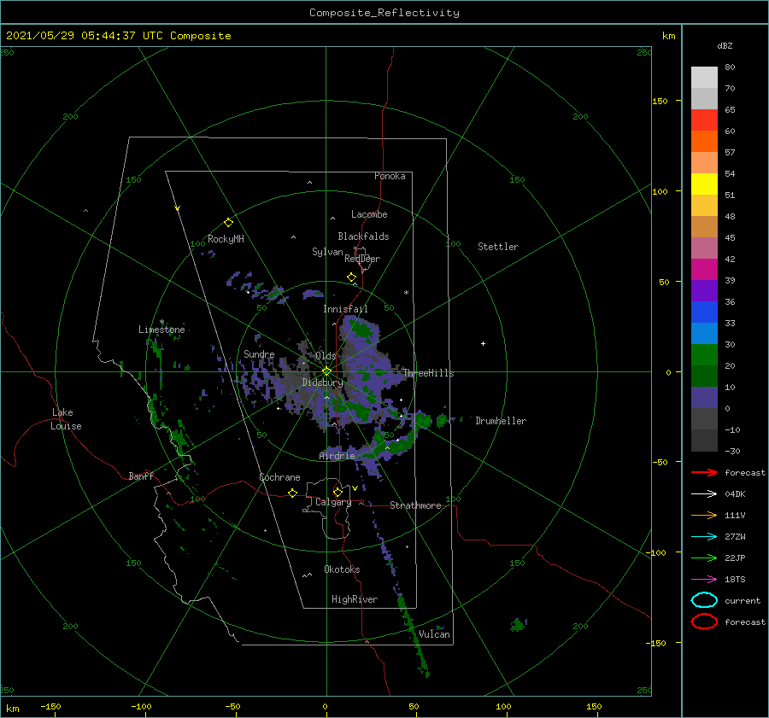Pick the light gray 70-80 dBZ swatch
The height and width of the screenshot is (718, 769).
tap(704, 78)
